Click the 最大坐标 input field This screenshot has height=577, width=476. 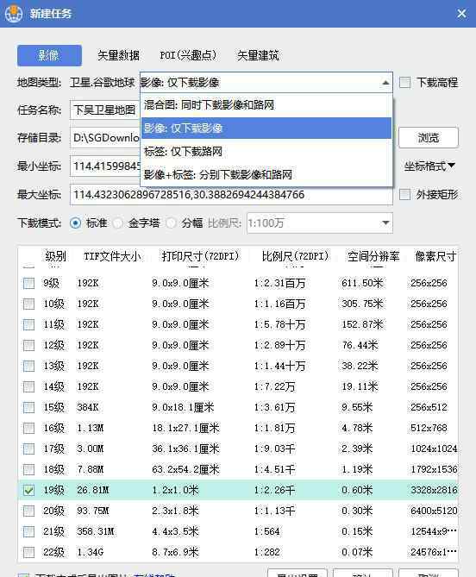click(231, 195)
